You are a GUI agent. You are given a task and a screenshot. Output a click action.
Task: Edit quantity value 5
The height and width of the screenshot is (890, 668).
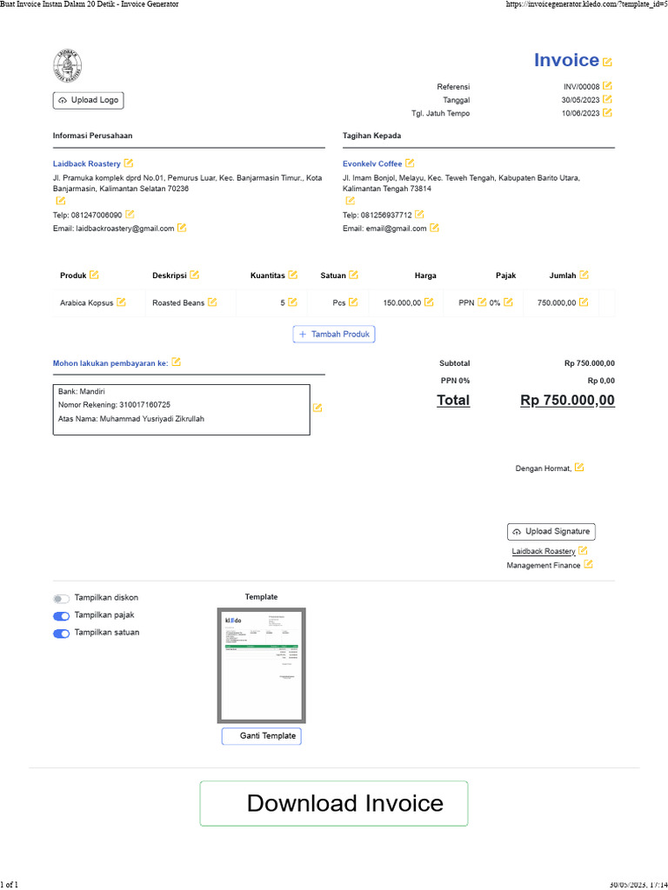point(292,302)
